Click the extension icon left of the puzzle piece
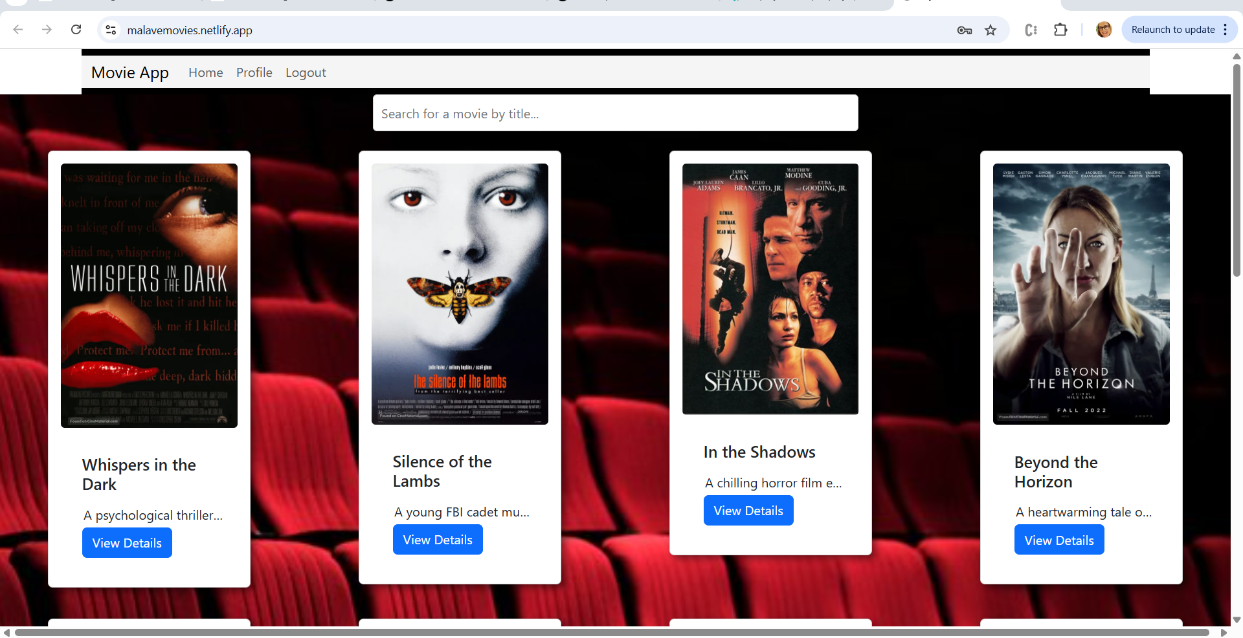This screenshot has width=1243, height=638. coord(1031,30)
